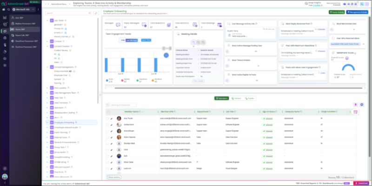Tick the checkbox for Brooklyn Mark row
Screen dimensions: 372x186
(x=108, y=144)
